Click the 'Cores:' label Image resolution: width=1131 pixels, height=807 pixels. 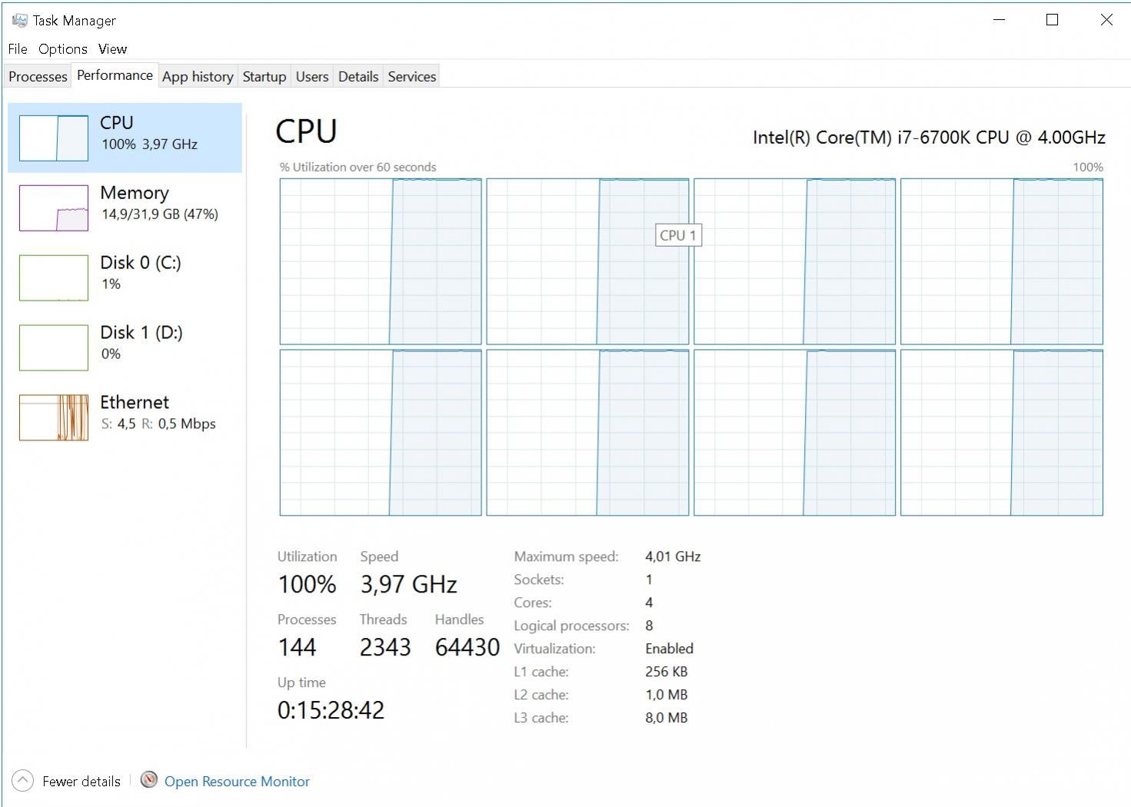(533, 603)
